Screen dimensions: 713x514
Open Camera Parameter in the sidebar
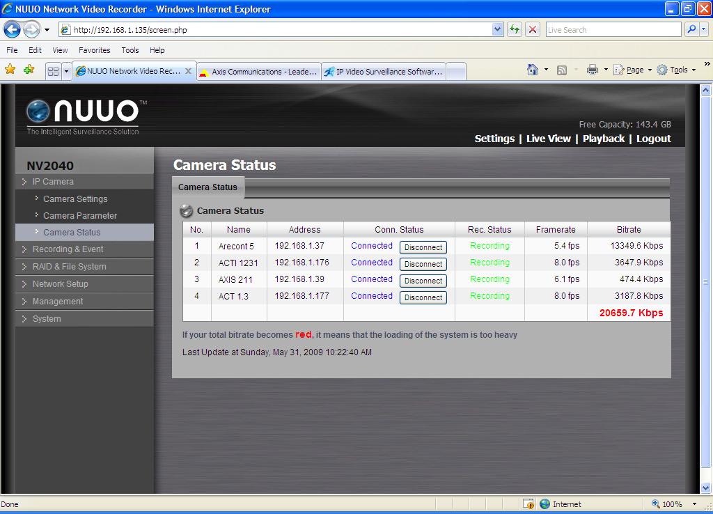[x=80, y=216]
